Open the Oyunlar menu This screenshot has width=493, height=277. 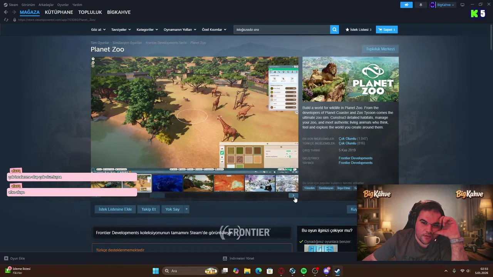coord(63,5)
